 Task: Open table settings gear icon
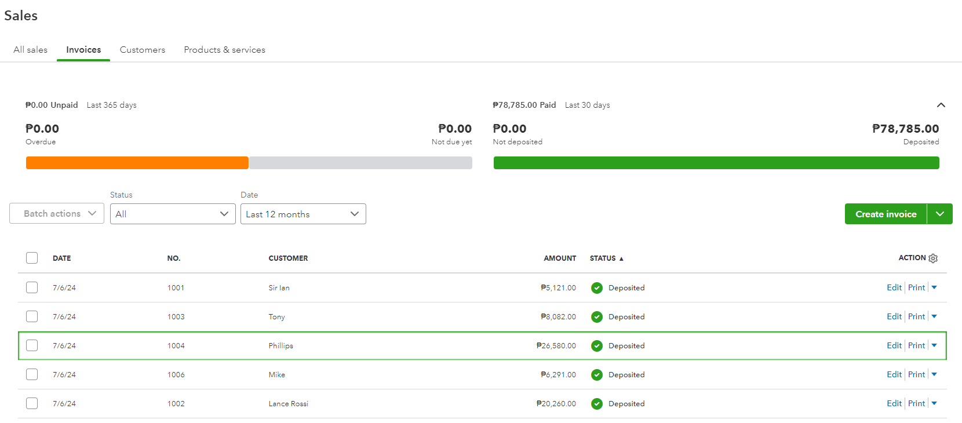click(933, 258)
